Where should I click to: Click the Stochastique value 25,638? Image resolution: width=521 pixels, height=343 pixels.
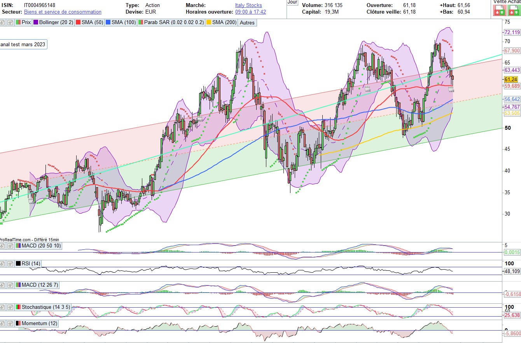[x=512, y=315]
